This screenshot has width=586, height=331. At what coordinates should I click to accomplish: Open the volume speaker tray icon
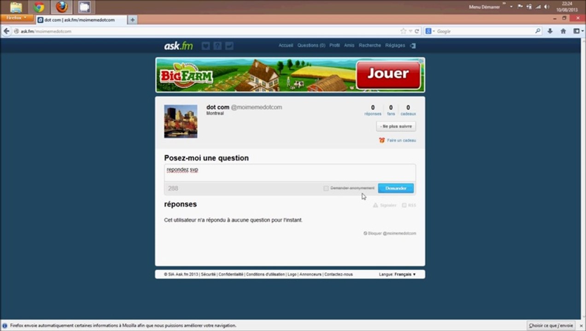(x=546, y=7)
